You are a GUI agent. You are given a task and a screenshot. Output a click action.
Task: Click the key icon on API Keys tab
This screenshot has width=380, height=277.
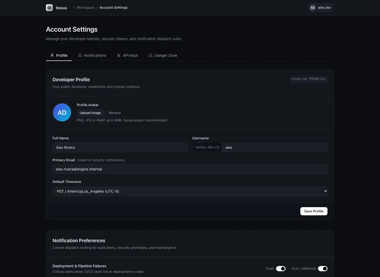(x=119, y=55)
